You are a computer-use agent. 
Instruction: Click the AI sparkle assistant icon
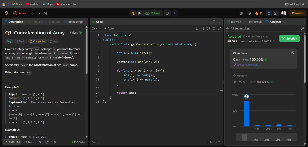point(175,13)
